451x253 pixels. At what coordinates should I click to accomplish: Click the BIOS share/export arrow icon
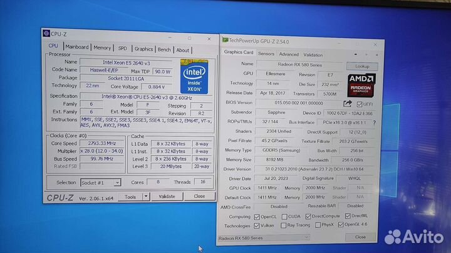pos(348,104)
